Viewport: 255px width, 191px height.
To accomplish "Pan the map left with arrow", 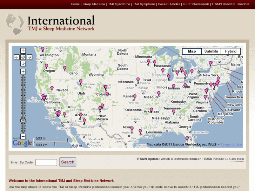I will pos(16,57).
